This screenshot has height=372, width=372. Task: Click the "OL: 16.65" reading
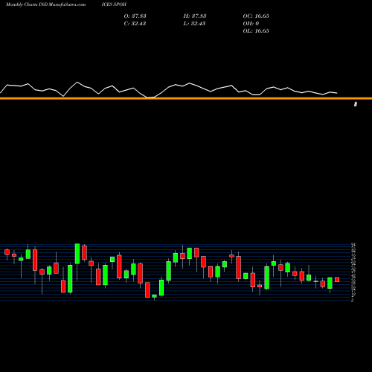coord(256,31)
